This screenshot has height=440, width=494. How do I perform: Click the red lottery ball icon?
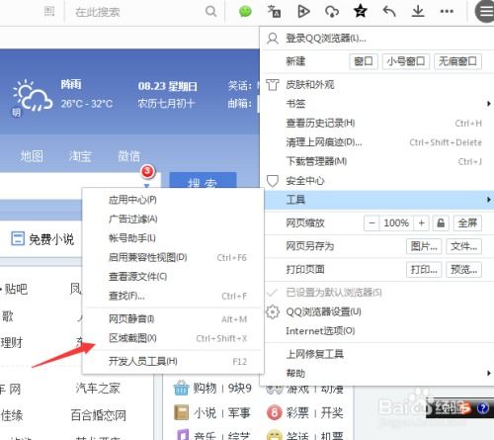click(x=275, y=412)
